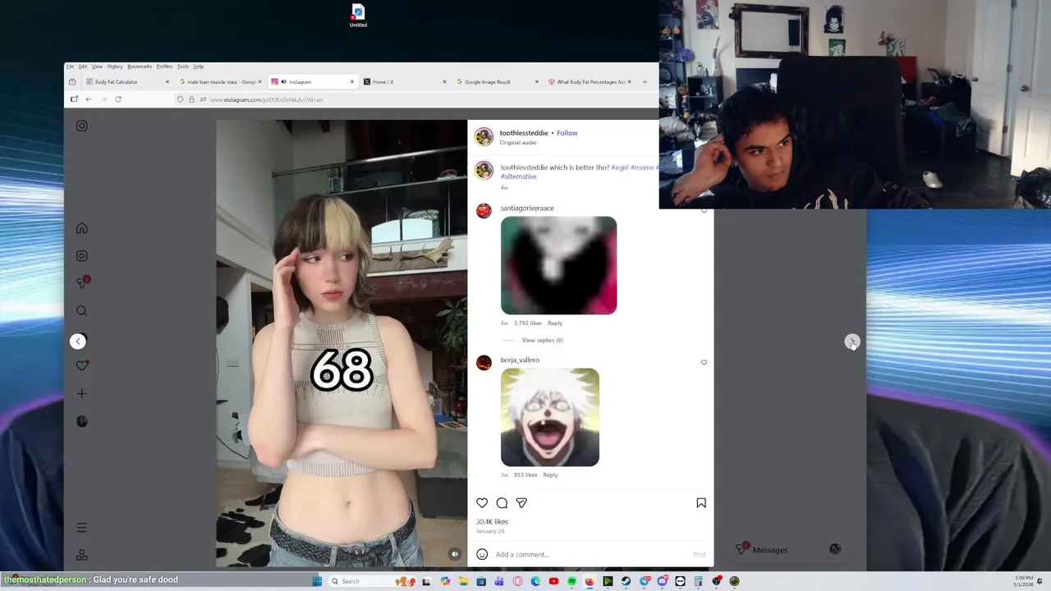Click the comment bubble icon under the post
The width and height of the screenshot is (1051, 591).
click(x=502, y=503)
